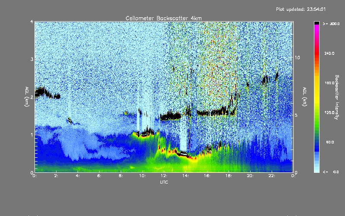The width and height of the screenshot is (345, 216).
Task: Click the 'Backscatter Intensity' colorbar label
Action: coord(337,97)
